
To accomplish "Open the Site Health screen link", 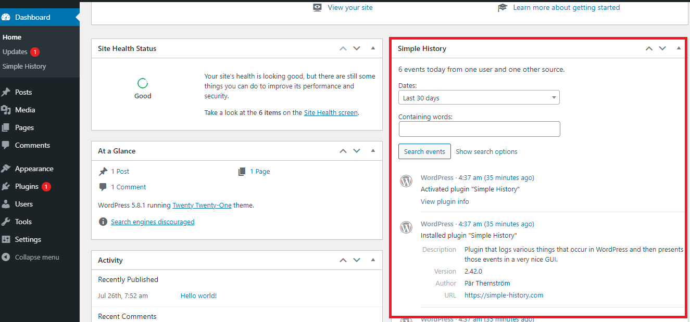I will coord(331,112).
